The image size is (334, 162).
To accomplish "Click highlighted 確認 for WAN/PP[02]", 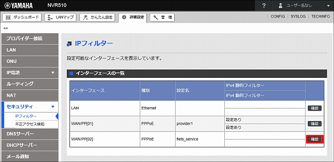I will [315, 139].
